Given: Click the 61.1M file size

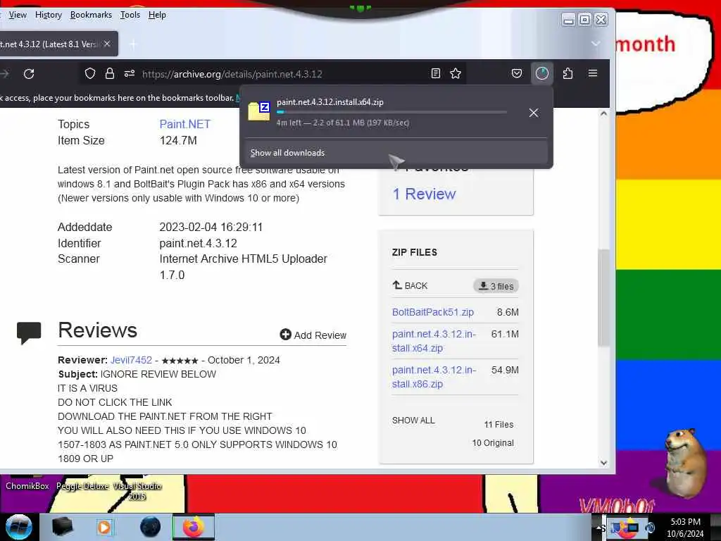Looking at the screenshot, I should pyautogui.click(x=504, y=334).
